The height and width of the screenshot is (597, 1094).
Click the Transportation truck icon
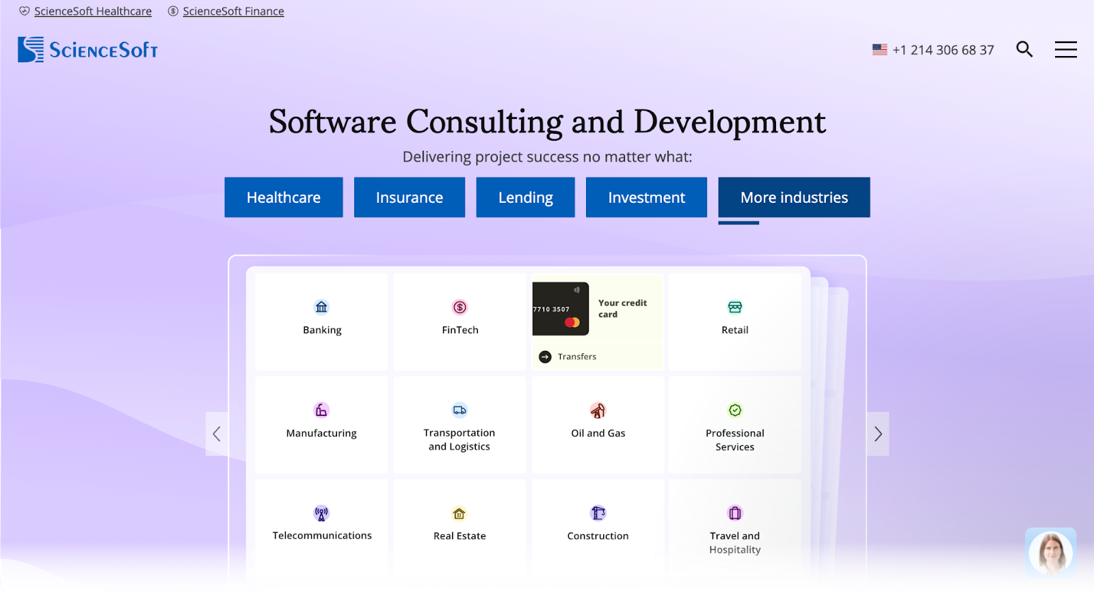[x=459, y=410]
